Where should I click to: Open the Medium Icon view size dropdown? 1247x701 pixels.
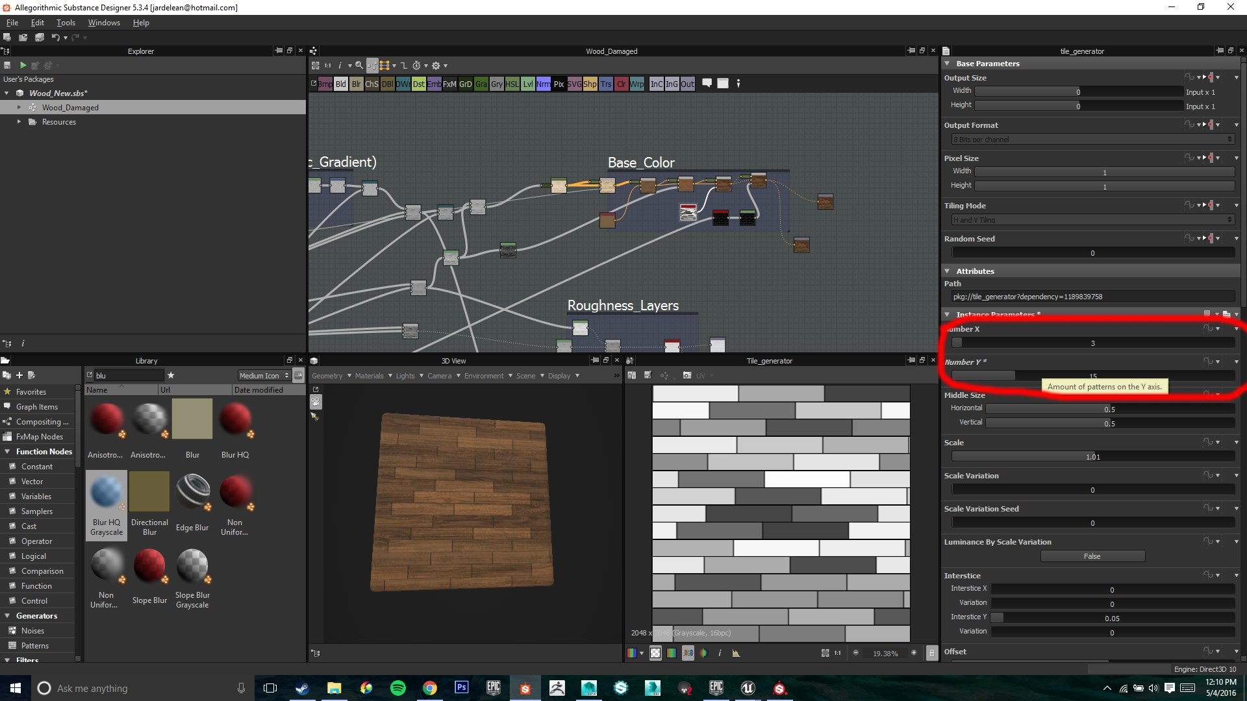point(264,375)
